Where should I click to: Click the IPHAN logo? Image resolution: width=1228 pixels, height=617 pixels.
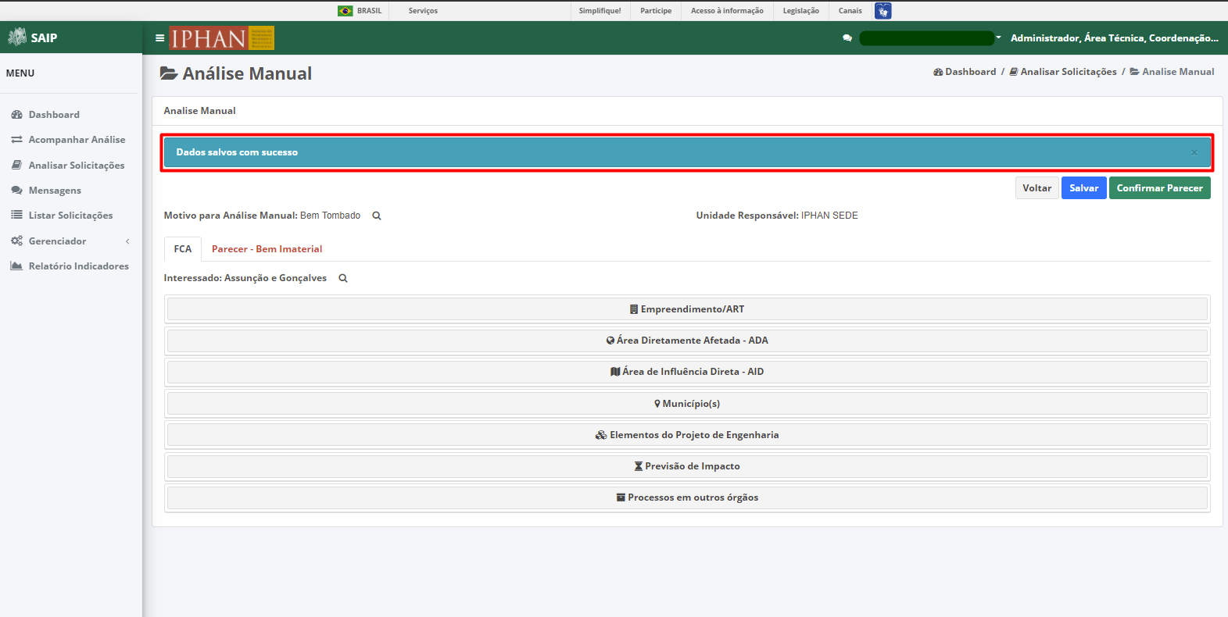tap(222, 38)
